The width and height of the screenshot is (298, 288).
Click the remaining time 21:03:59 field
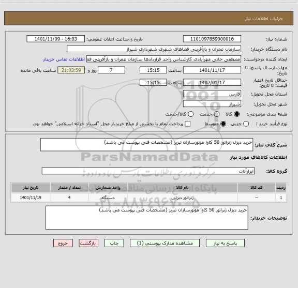coord(71,70)
